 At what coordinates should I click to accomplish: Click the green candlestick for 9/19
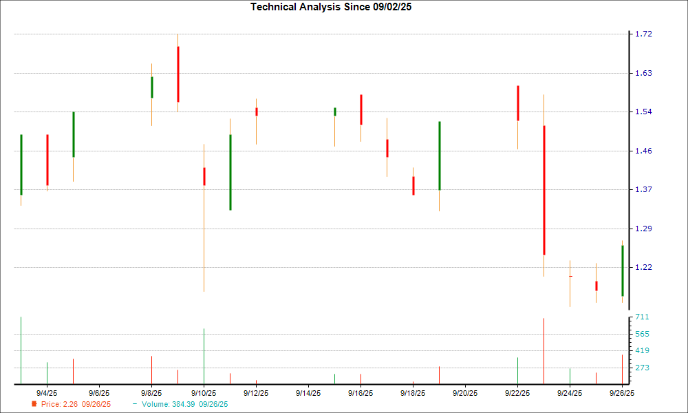(x=439, y=156)
